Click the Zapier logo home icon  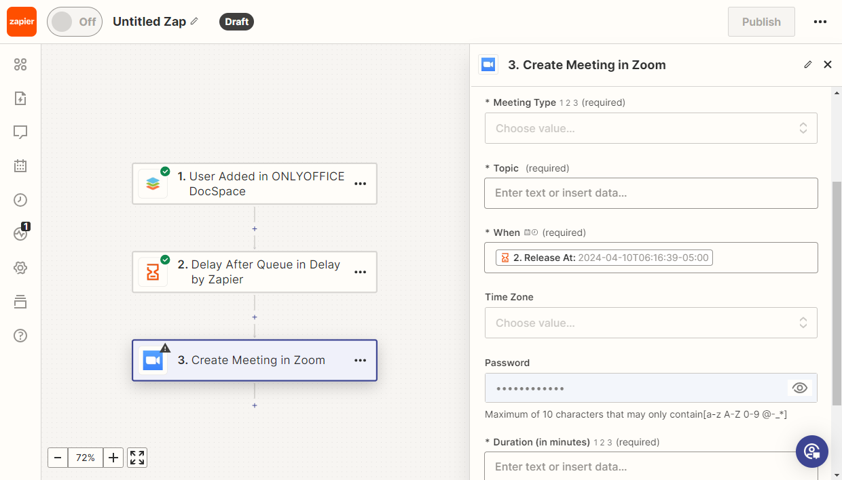[22, 22]
